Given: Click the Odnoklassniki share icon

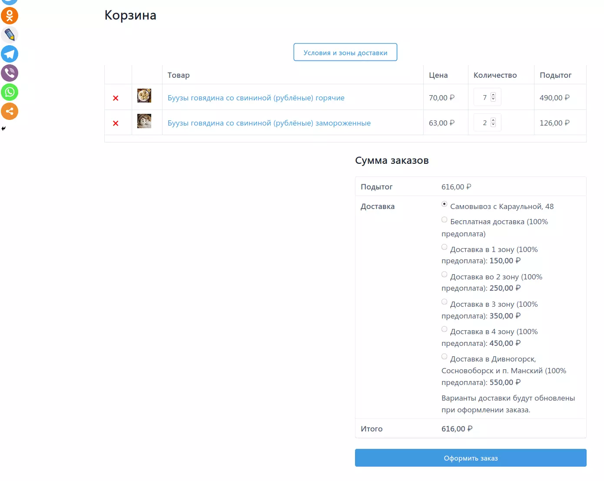Looking at the screenshot, I should pyautogui.click(x=10, y=16).
